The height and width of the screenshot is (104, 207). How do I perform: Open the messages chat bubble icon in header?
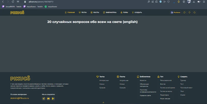pyautogui.click(x=184, y=12)
